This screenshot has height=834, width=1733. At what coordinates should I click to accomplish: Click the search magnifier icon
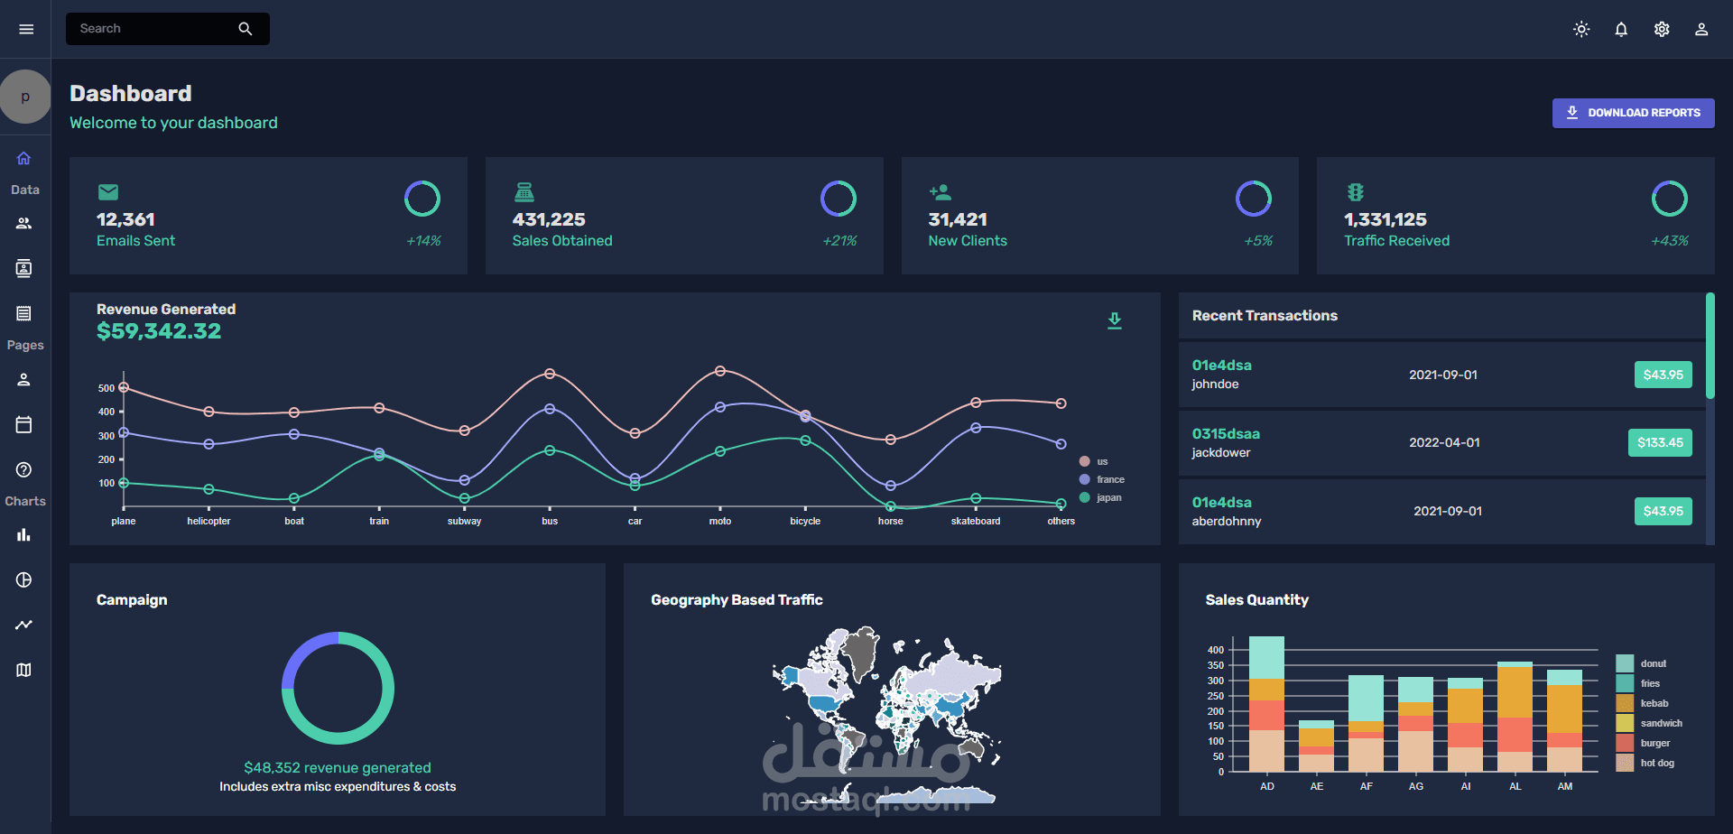click(246, 29)
